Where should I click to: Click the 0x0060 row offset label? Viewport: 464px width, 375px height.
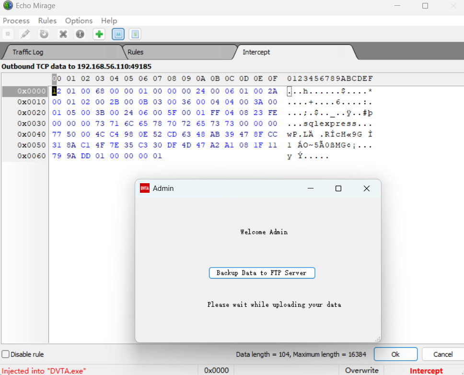pyautogui.click(x=31, y=156)
